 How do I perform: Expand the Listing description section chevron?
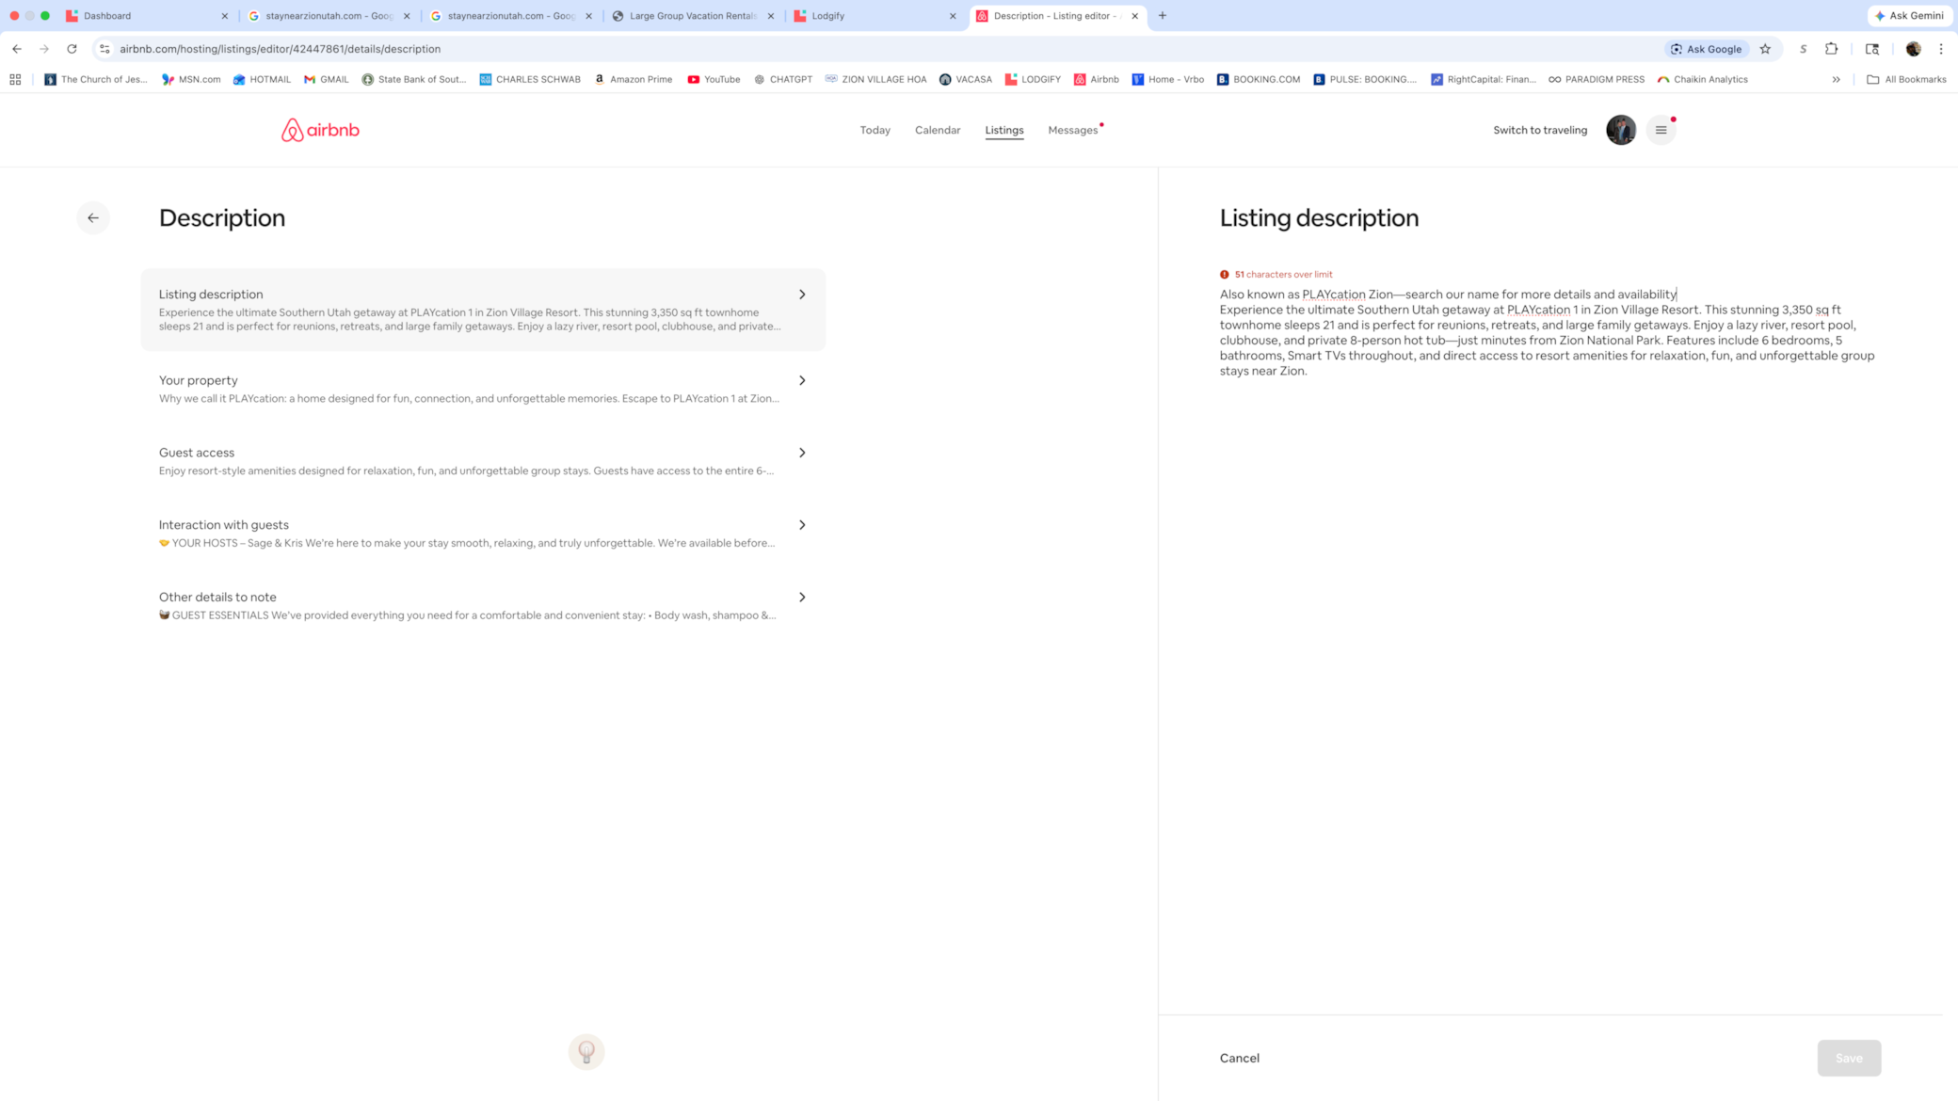[x=802, y=295]
